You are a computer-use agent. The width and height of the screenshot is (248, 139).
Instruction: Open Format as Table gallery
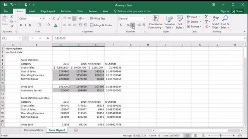pos(169,22)
